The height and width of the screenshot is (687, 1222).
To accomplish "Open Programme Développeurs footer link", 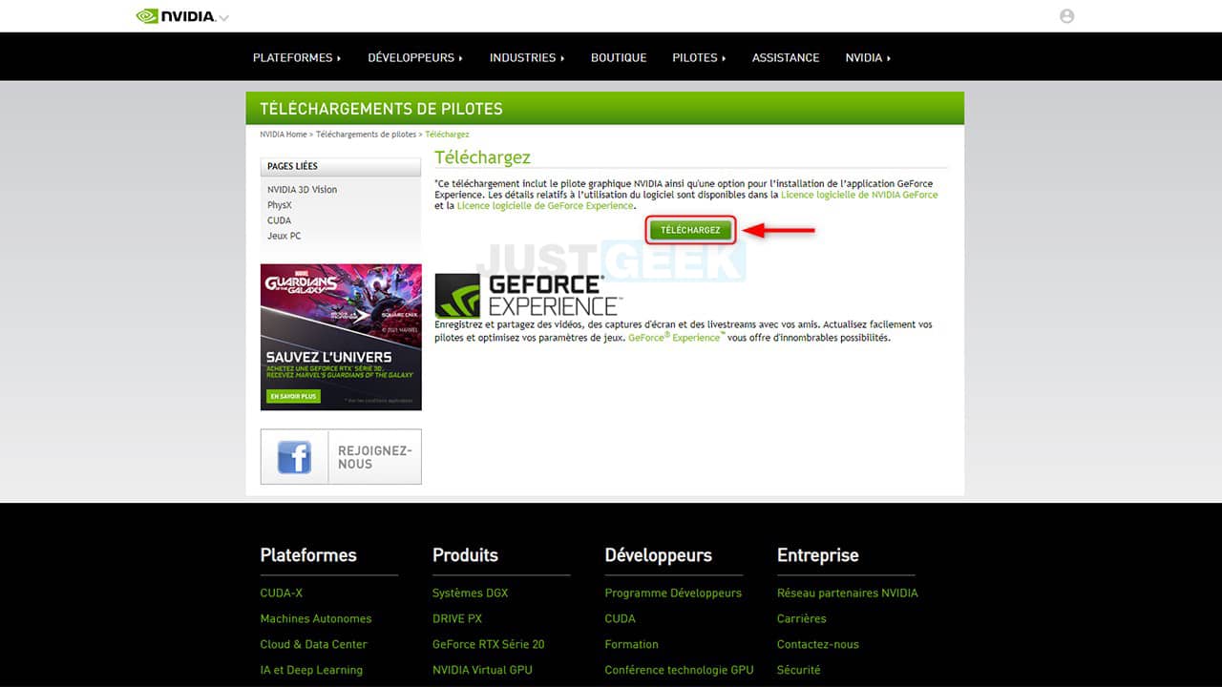I will click(673, 593).
